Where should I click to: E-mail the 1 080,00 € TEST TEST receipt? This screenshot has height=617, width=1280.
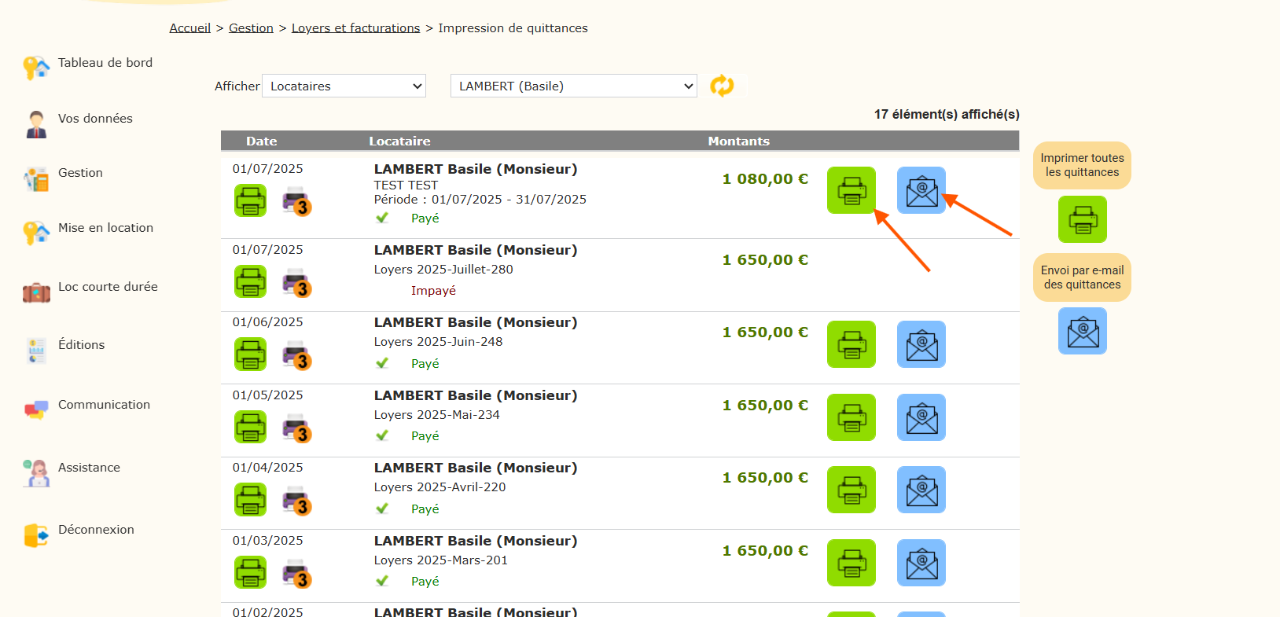pyautogui.click(x=921, y=190)
